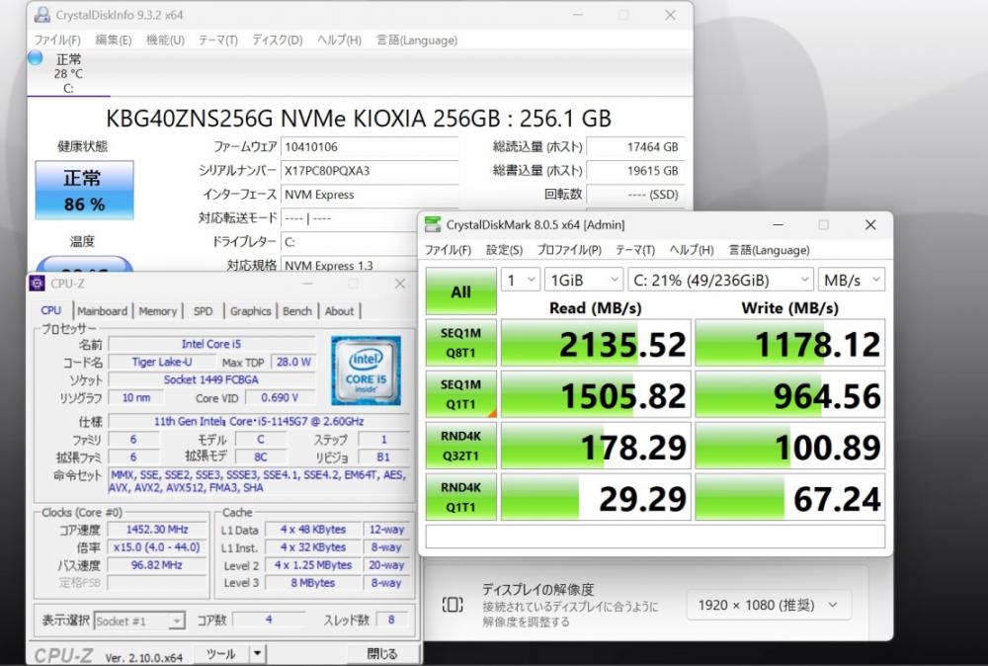Screen dimensions: 988x666
Task: Open 言語(Language) menu in CrystalDiskMark
Action: point(769,250)
